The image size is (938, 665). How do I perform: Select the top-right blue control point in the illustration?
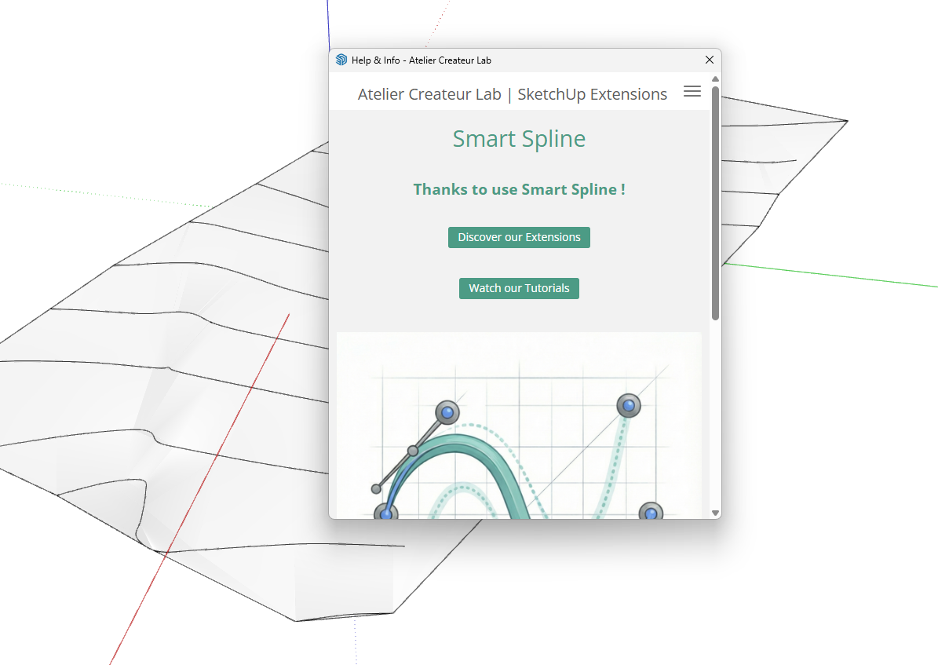[x=629, y=406]
